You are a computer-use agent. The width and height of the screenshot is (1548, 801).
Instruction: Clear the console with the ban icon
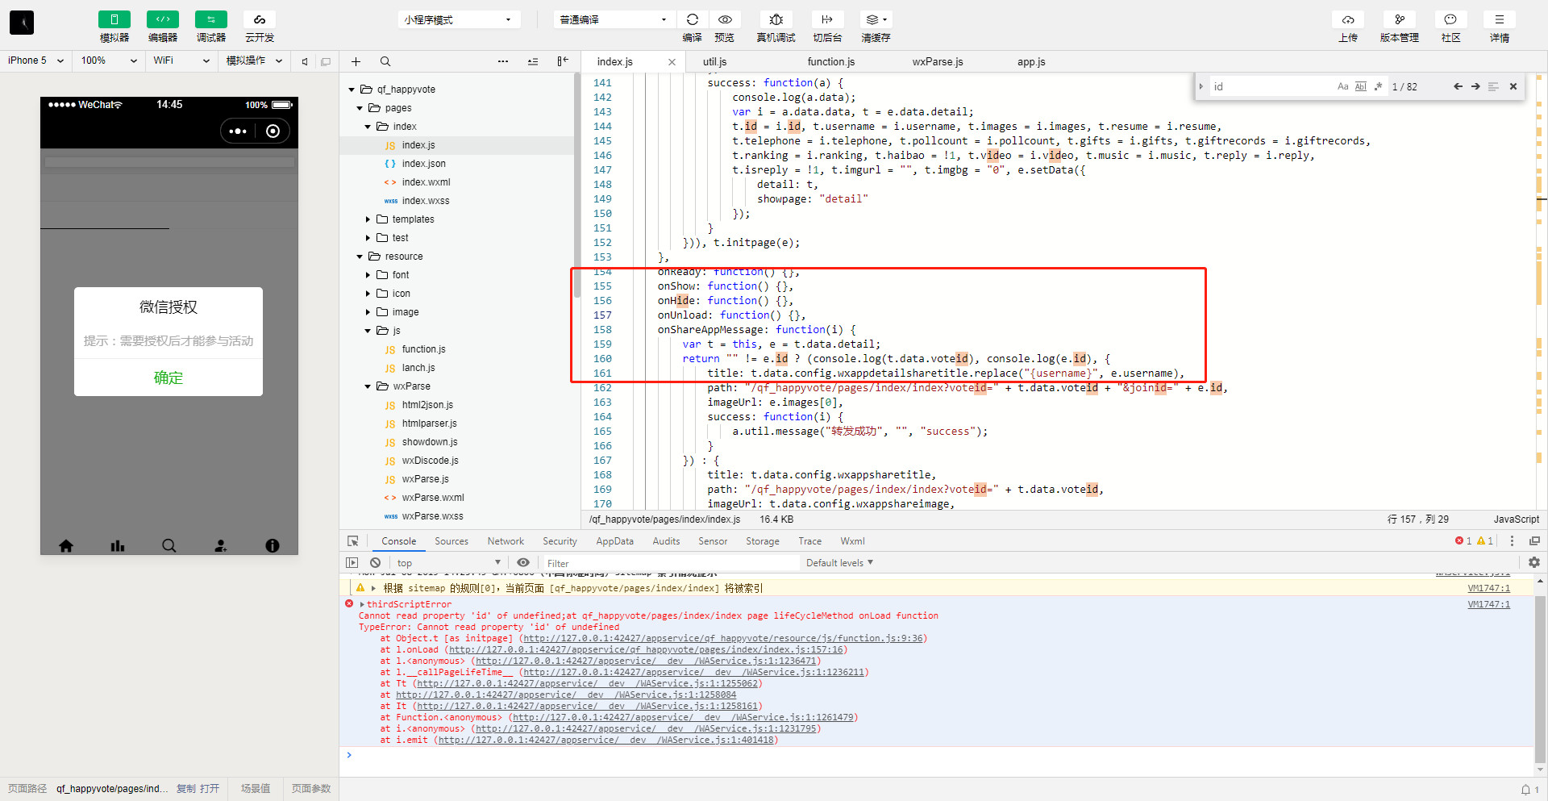click(375, 563)
